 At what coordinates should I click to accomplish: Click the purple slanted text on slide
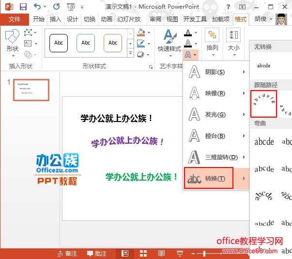tap(127, 142)
